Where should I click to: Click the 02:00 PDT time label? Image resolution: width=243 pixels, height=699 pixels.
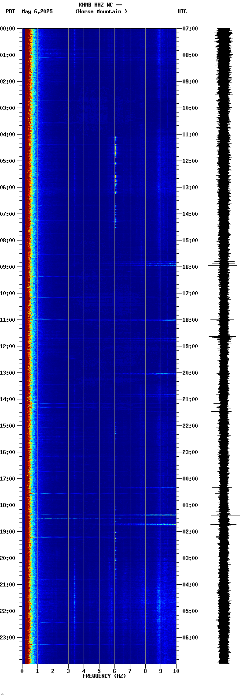tap(7, 82)
